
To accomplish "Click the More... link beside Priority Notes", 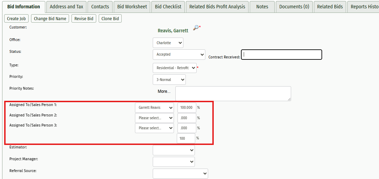I will pos(164,91).
